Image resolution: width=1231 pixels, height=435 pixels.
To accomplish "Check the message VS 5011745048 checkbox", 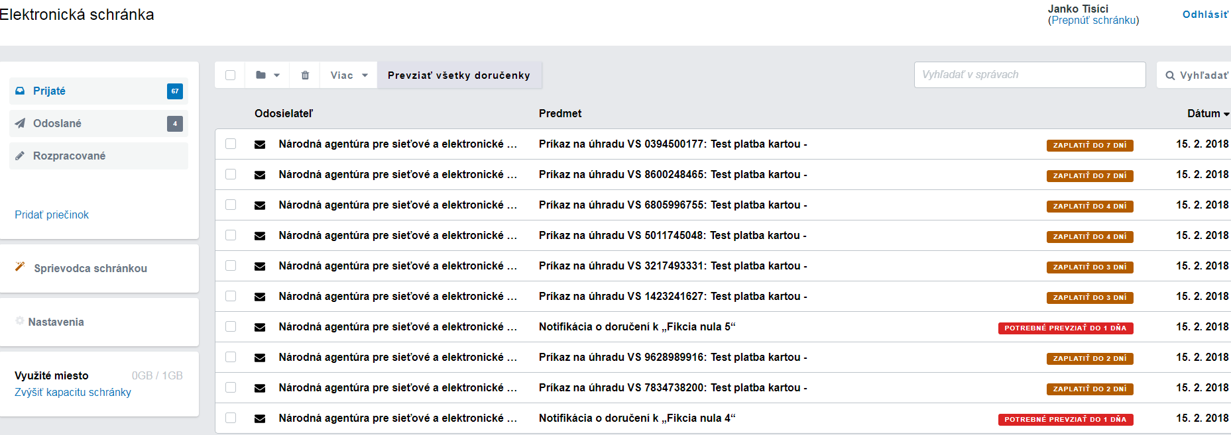I will coord(231,235).
